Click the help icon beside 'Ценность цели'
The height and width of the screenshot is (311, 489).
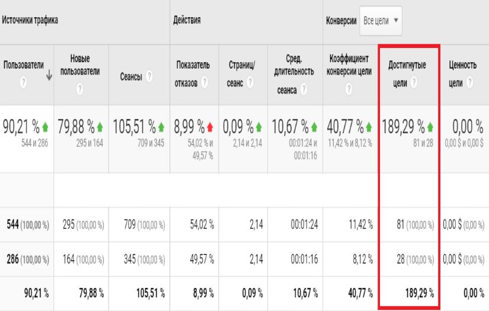click(469, 82)
